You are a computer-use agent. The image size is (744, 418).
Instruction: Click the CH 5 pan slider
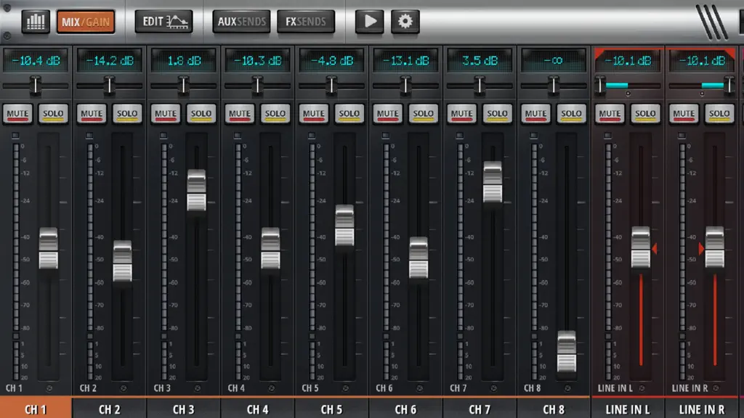pos(331,86)
